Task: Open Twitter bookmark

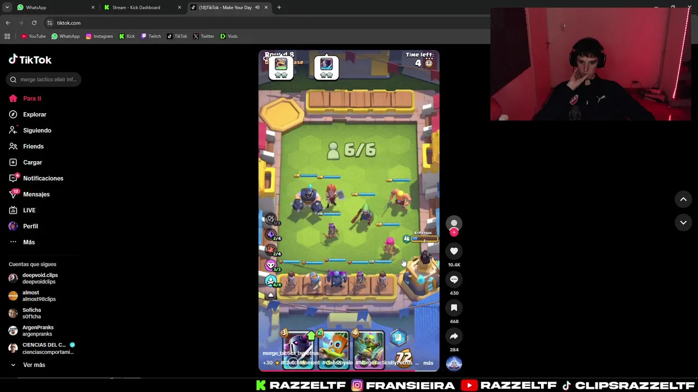Action: click(203, 36)
